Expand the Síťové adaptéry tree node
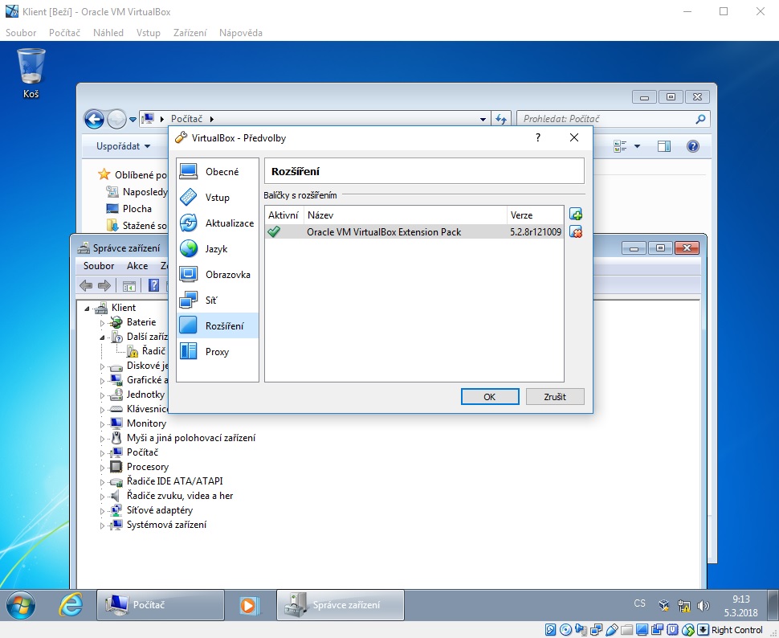Viewport: 779px width, 638px height. (103, 511)
